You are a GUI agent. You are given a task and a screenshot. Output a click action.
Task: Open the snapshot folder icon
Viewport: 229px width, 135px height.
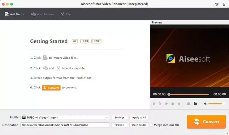[x=195, y=103]
